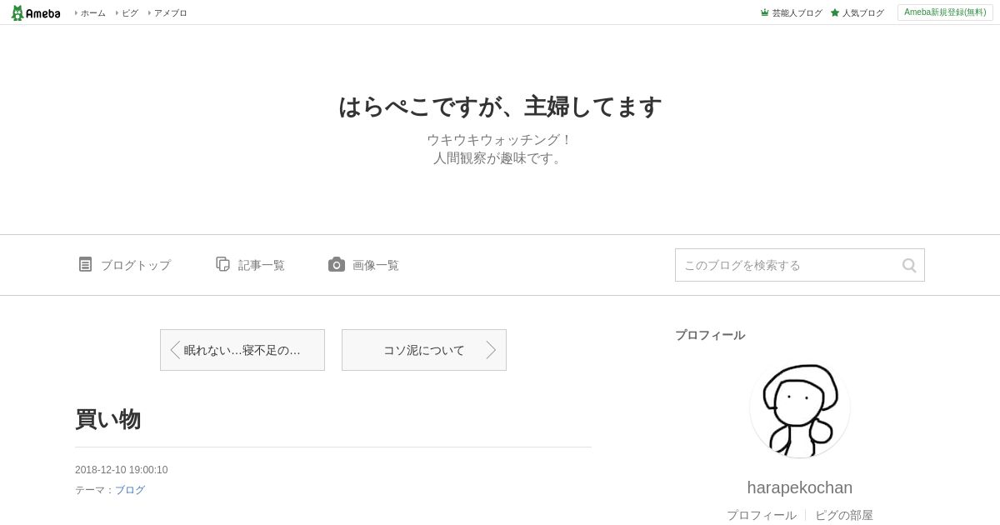Click the star icon beside 人気ブログ

click(835, 12)
